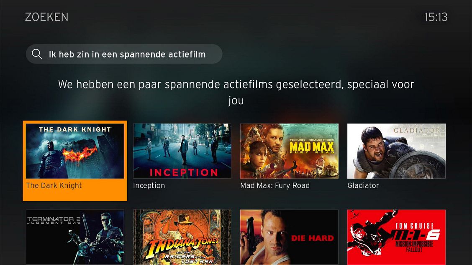Select the Gladiator movie poster
The image size is (472, 265).
coord(396,151)
